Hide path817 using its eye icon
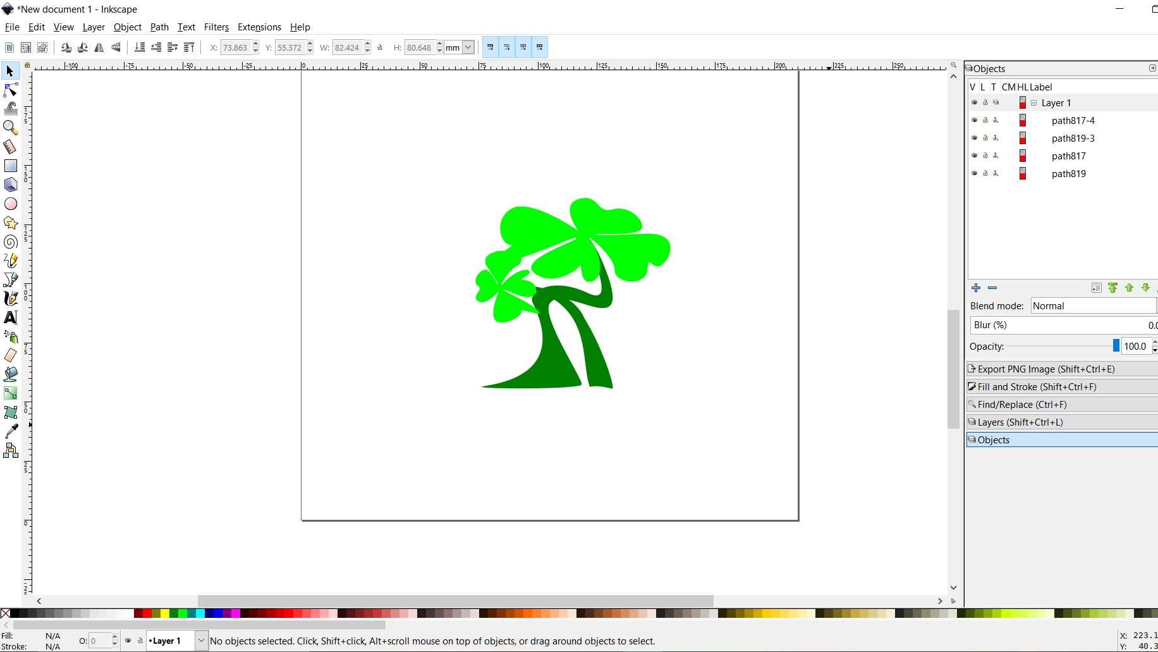The image size is (1158, 652). tap(974, 156)
